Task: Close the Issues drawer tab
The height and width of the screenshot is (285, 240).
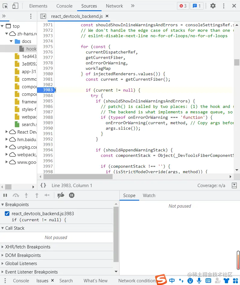Action: (x=53, y=280)
